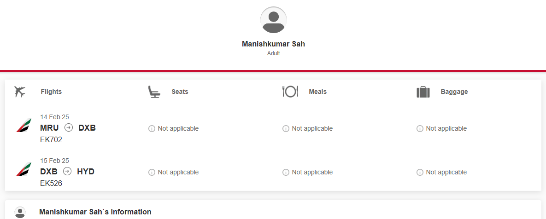Click info icon for EK702 baggage
This screenshot has height=219, width=546.
coord(420,129)
